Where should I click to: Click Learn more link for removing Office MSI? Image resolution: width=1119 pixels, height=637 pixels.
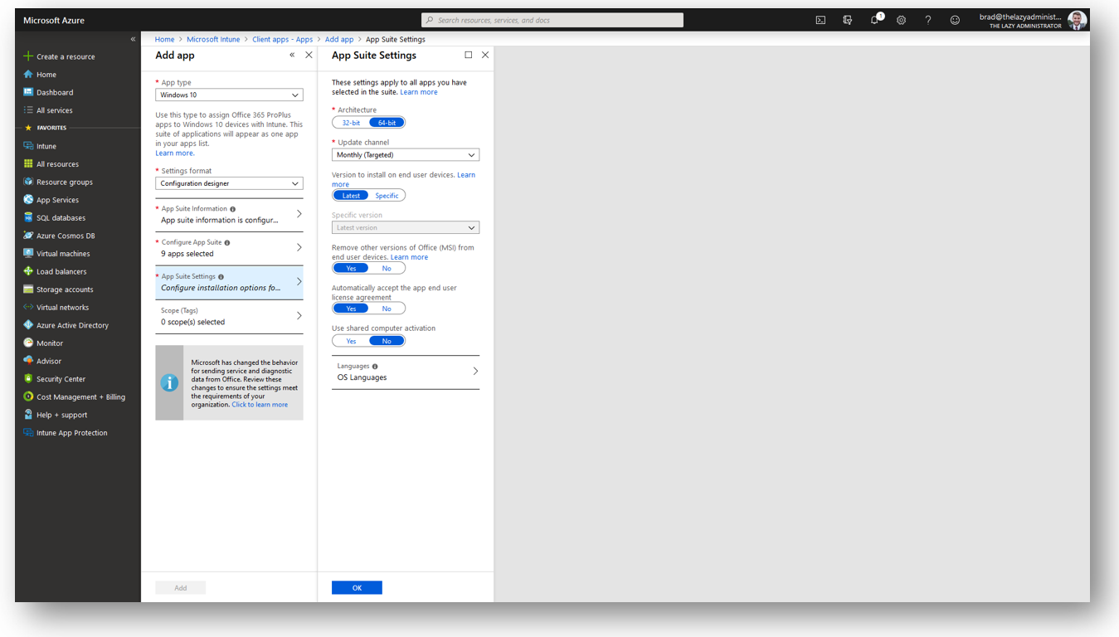[410, 257]
